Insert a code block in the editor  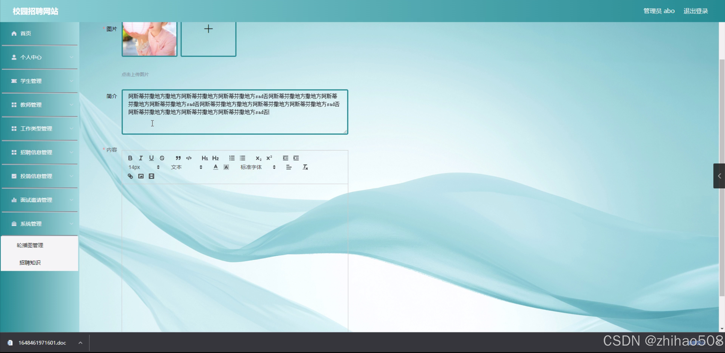point(189,158)
